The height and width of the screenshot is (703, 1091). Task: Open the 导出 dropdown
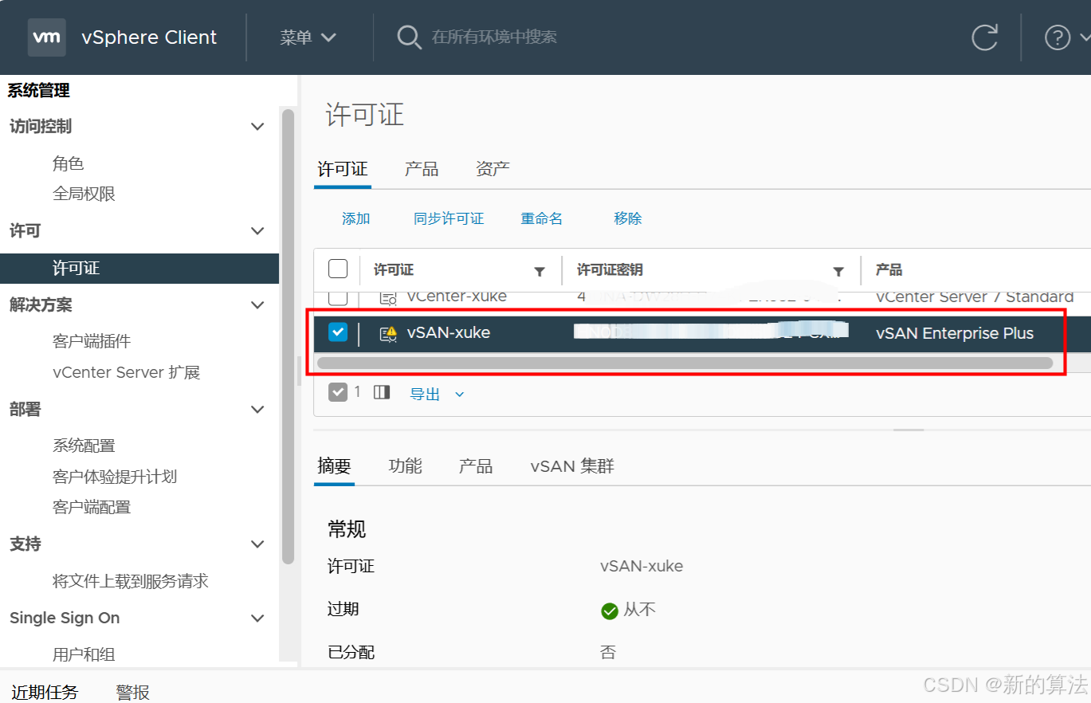coord(437,394)
